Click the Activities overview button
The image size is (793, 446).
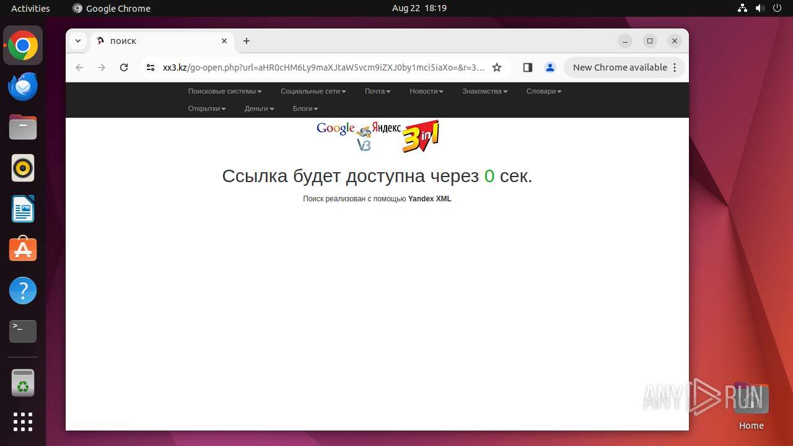[30, 8]
